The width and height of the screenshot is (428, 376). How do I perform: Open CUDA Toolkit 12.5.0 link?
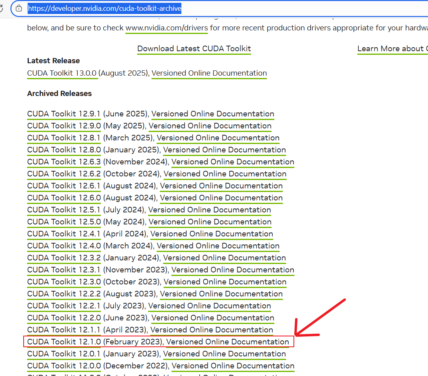tap(64, 222)
